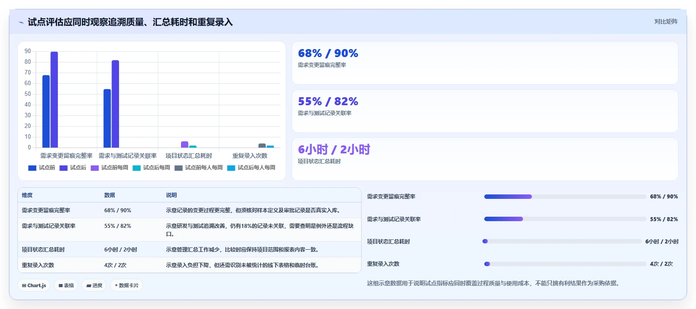Screen dimensions: 696x309
Task: Click the gray 试点前每人每周 bar in 重复录入次数
Action: point(262,145)
